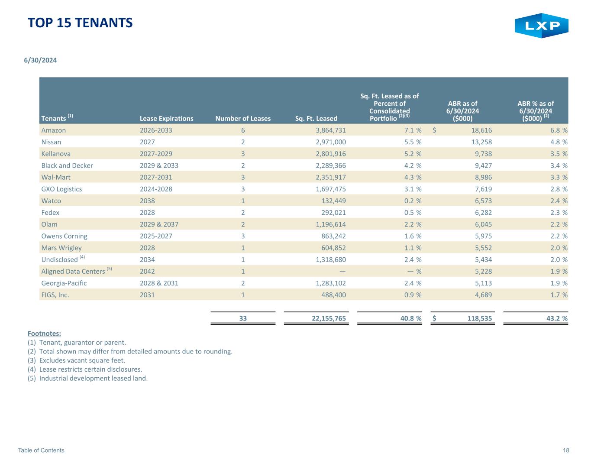The width and height of the screenshot is (591, 457).
Task: Click the Aligned Data Centers tenant name
Action: tap(73, 271)
